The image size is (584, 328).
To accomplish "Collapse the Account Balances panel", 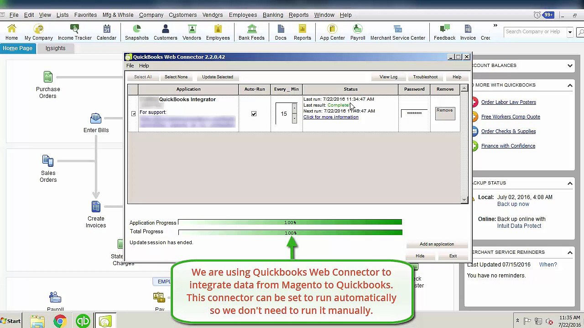I will 570,66.
